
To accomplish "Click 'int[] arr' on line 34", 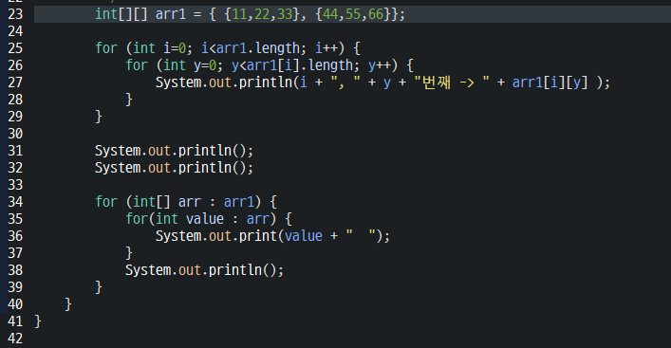I will tap(167, 202).
